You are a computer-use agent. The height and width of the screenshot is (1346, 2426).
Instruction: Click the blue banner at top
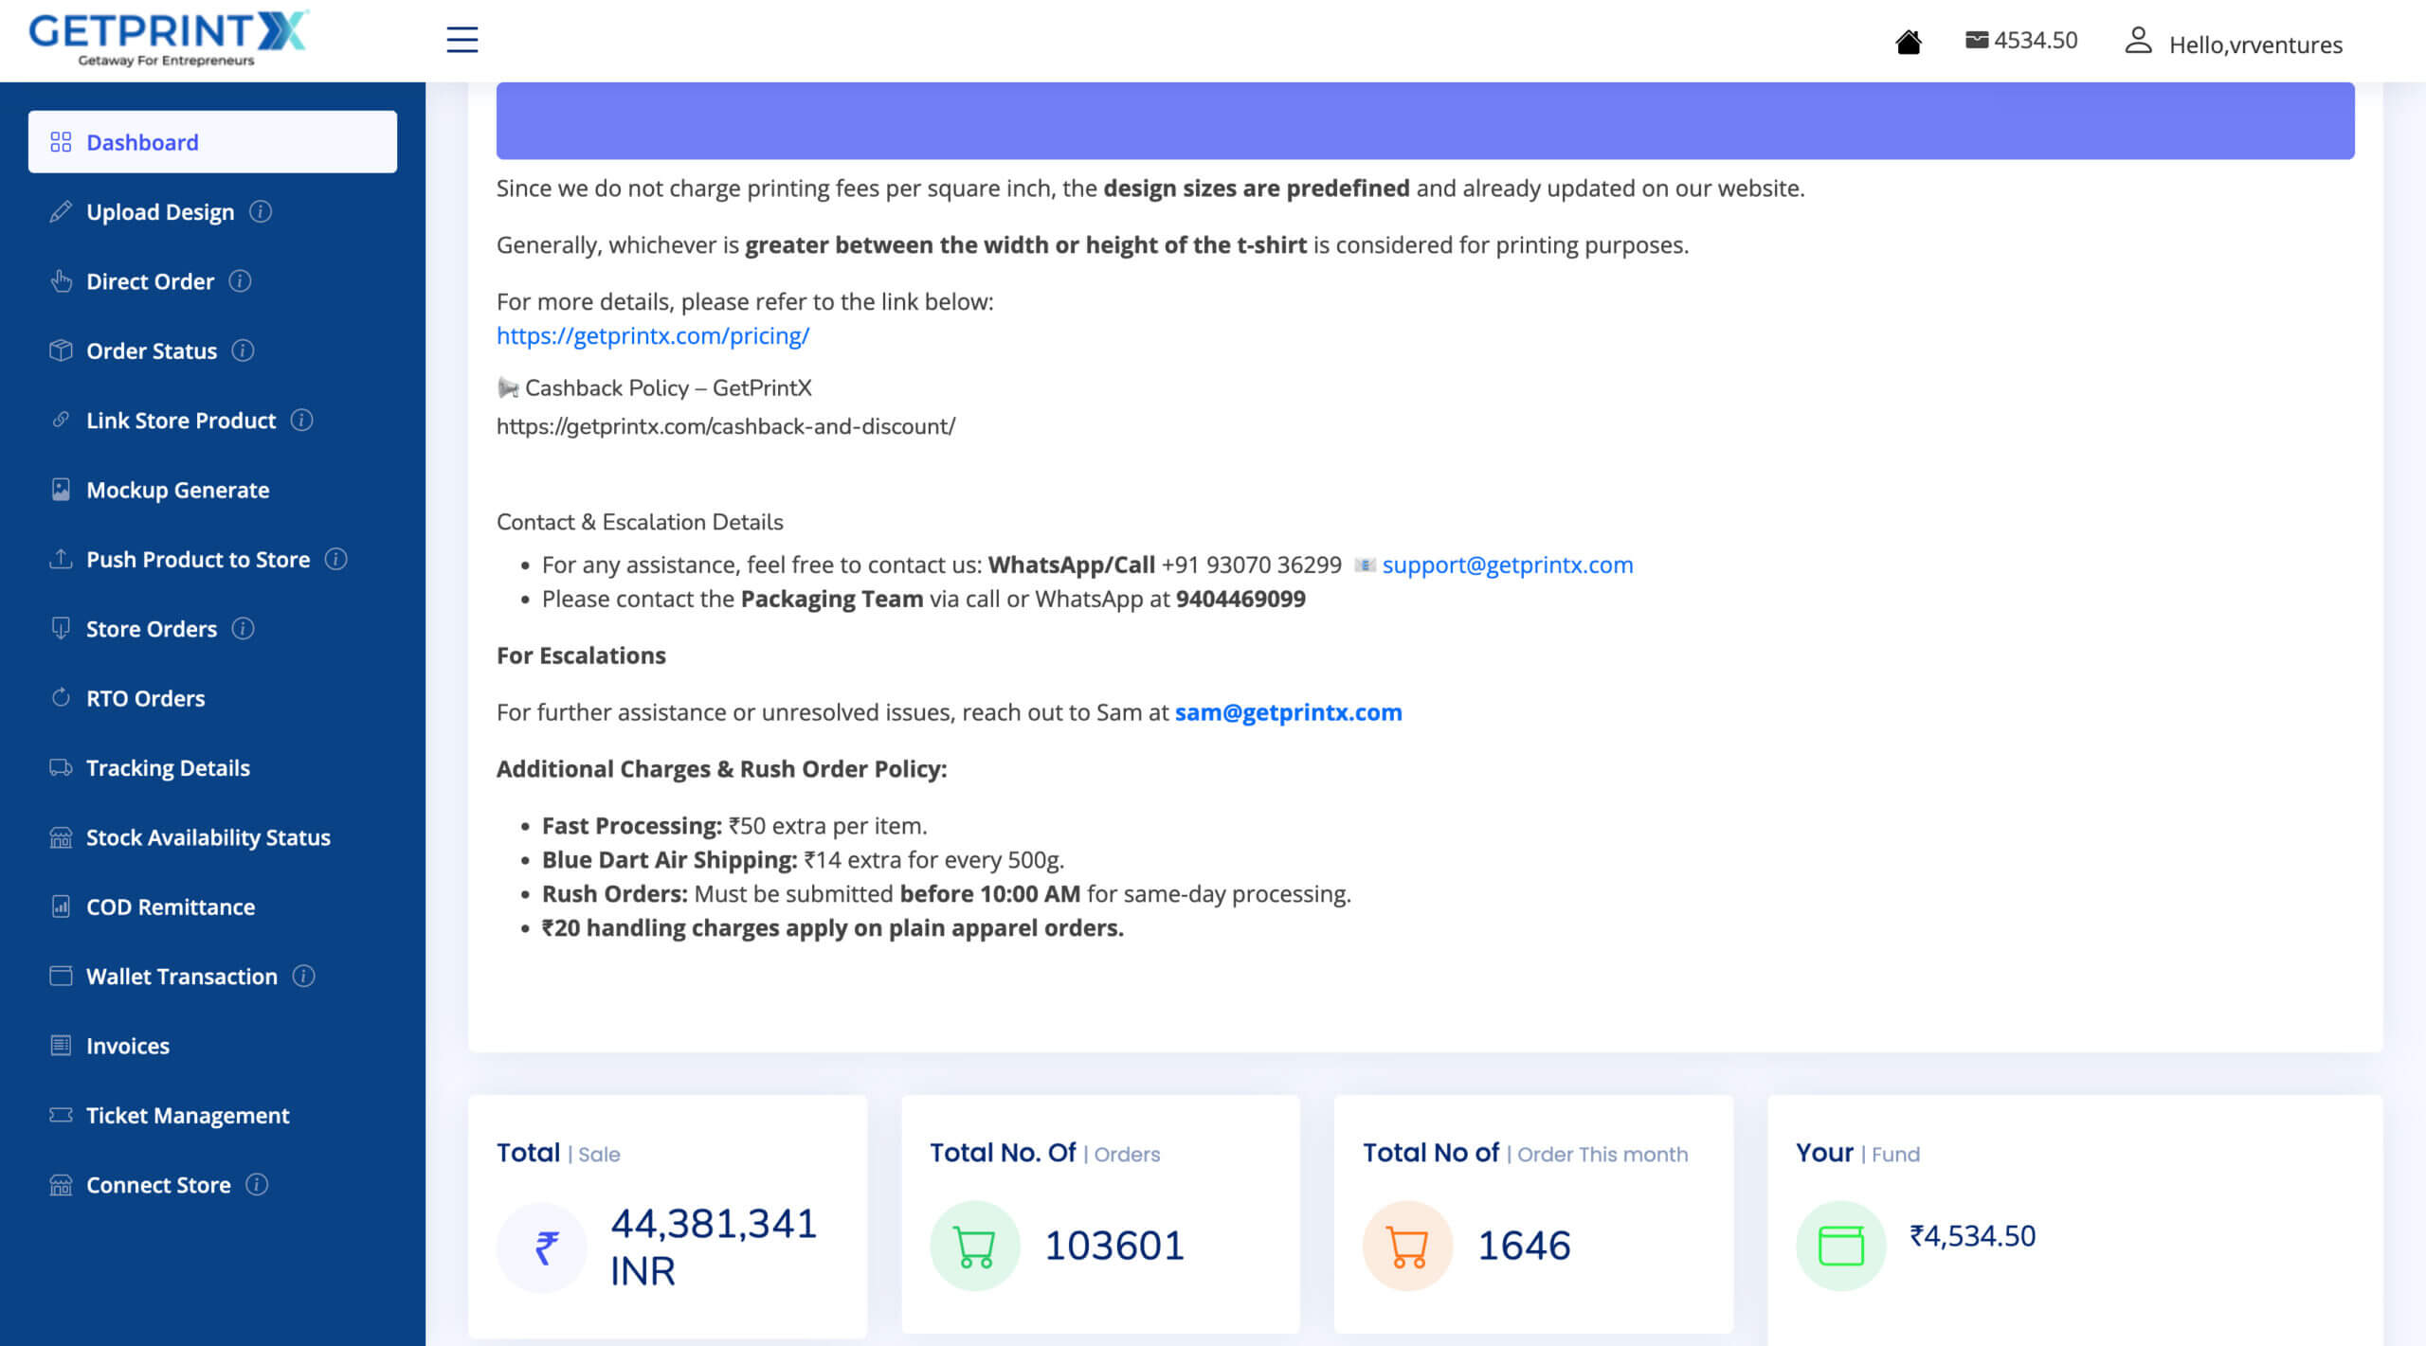pos(1425,120)
